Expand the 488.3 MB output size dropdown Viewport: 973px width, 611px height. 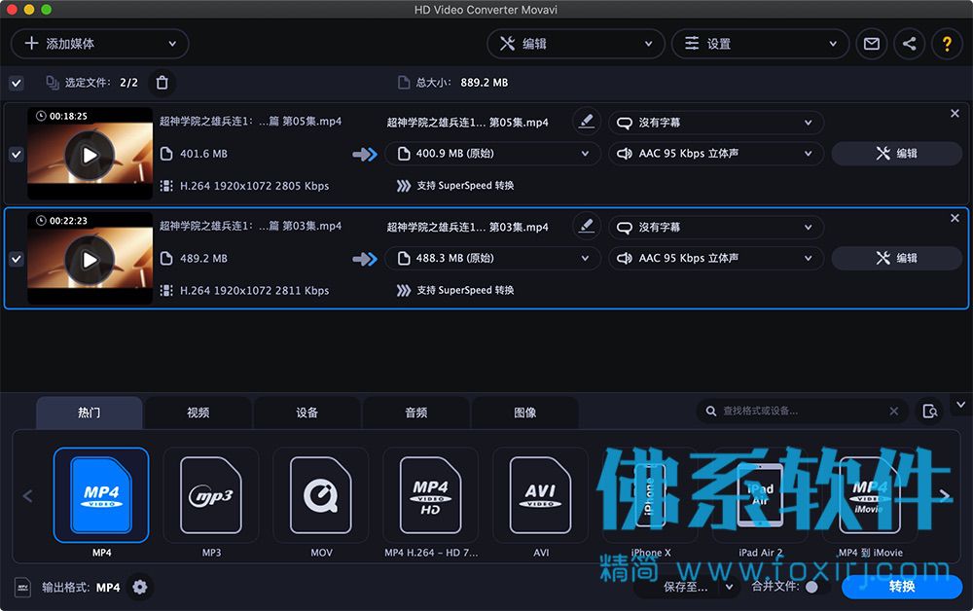(x=492, y=259)
